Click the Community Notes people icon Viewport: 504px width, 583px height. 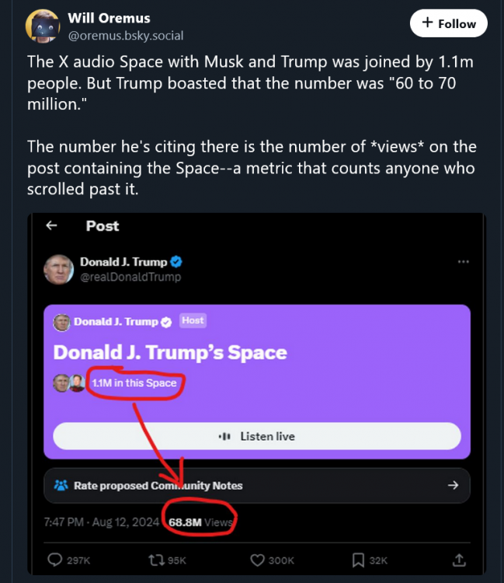(x=61, y=485)
